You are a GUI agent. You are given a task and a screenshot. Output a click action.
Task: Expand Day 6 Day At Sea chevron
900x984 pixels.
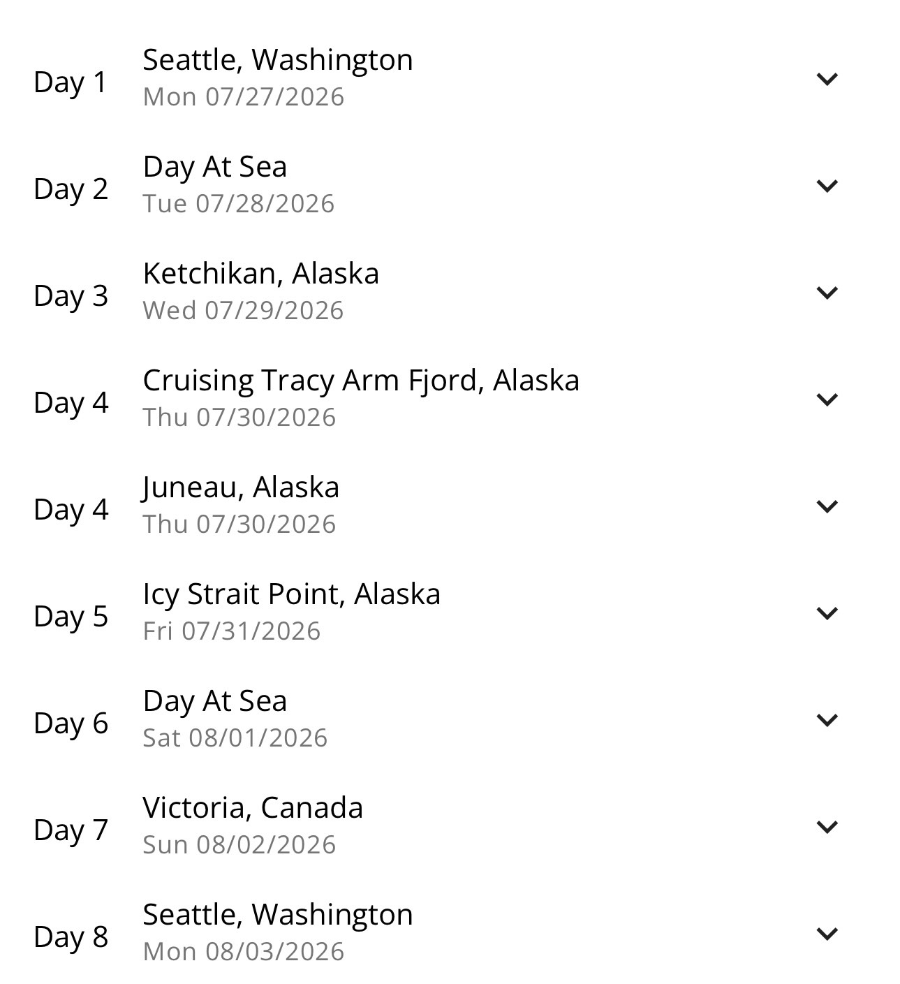pyautogui.click(x=827, y=720)
